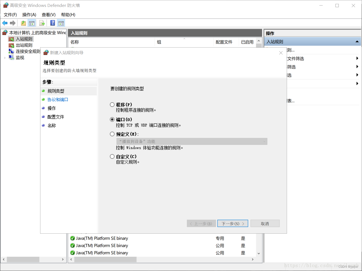Click the root firewall node icon in the tree
This screenshot has height=271, width=362.
point(5,33)
